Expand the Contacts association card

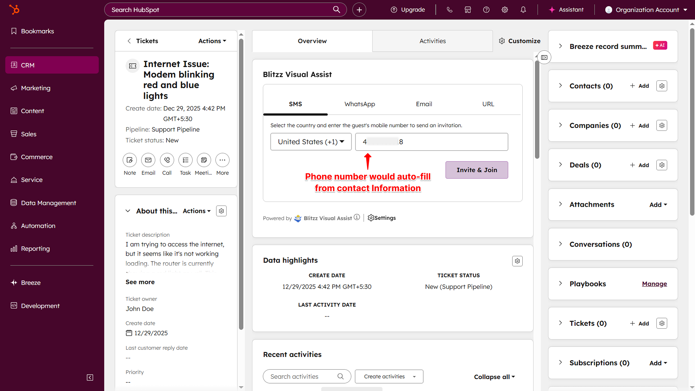(560, 86)
